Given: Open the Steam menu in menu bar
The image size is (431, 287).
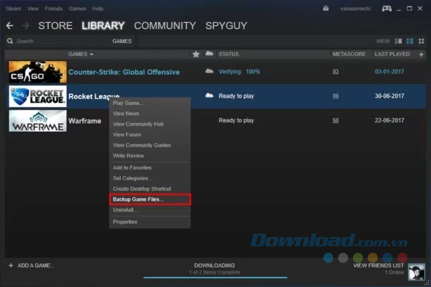Looking at the screenshot, I should coord(13,9).
